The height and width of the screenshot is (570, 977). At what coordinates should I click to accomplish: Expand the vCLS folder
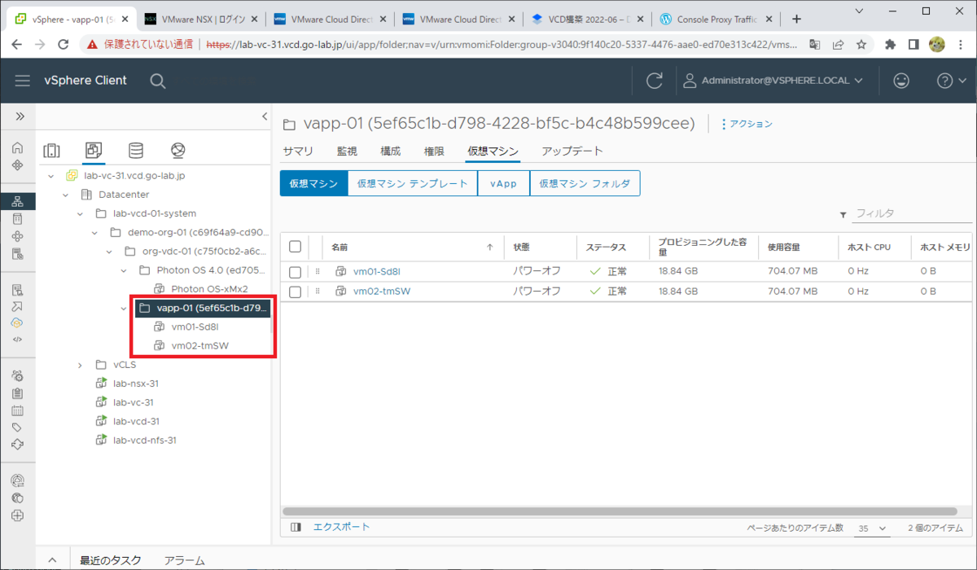point(80,365)
